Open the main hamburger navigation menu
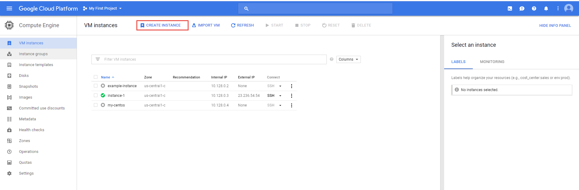 [x=9, y=8]
